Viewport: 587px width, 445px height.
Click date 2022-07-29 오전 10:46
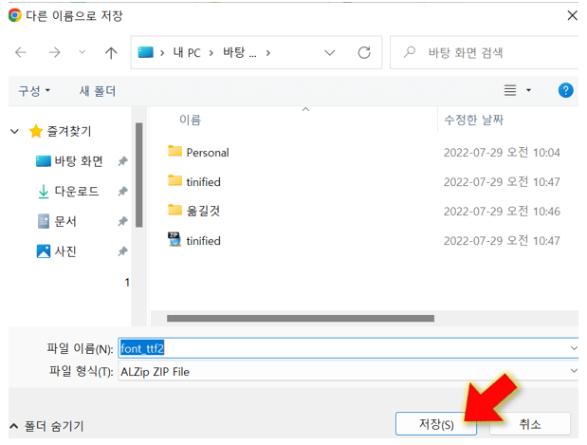(x=502, y=212)
